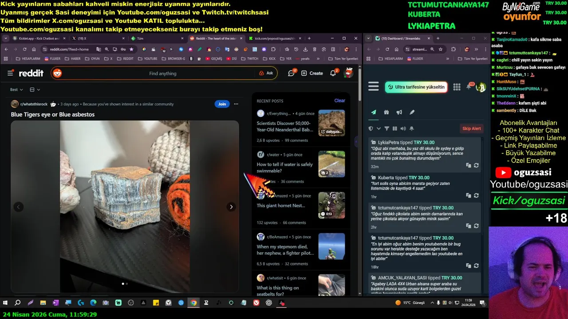Click the Skip Alert button
The width and height of the screenshot is (568, 319).
(471, 128)
